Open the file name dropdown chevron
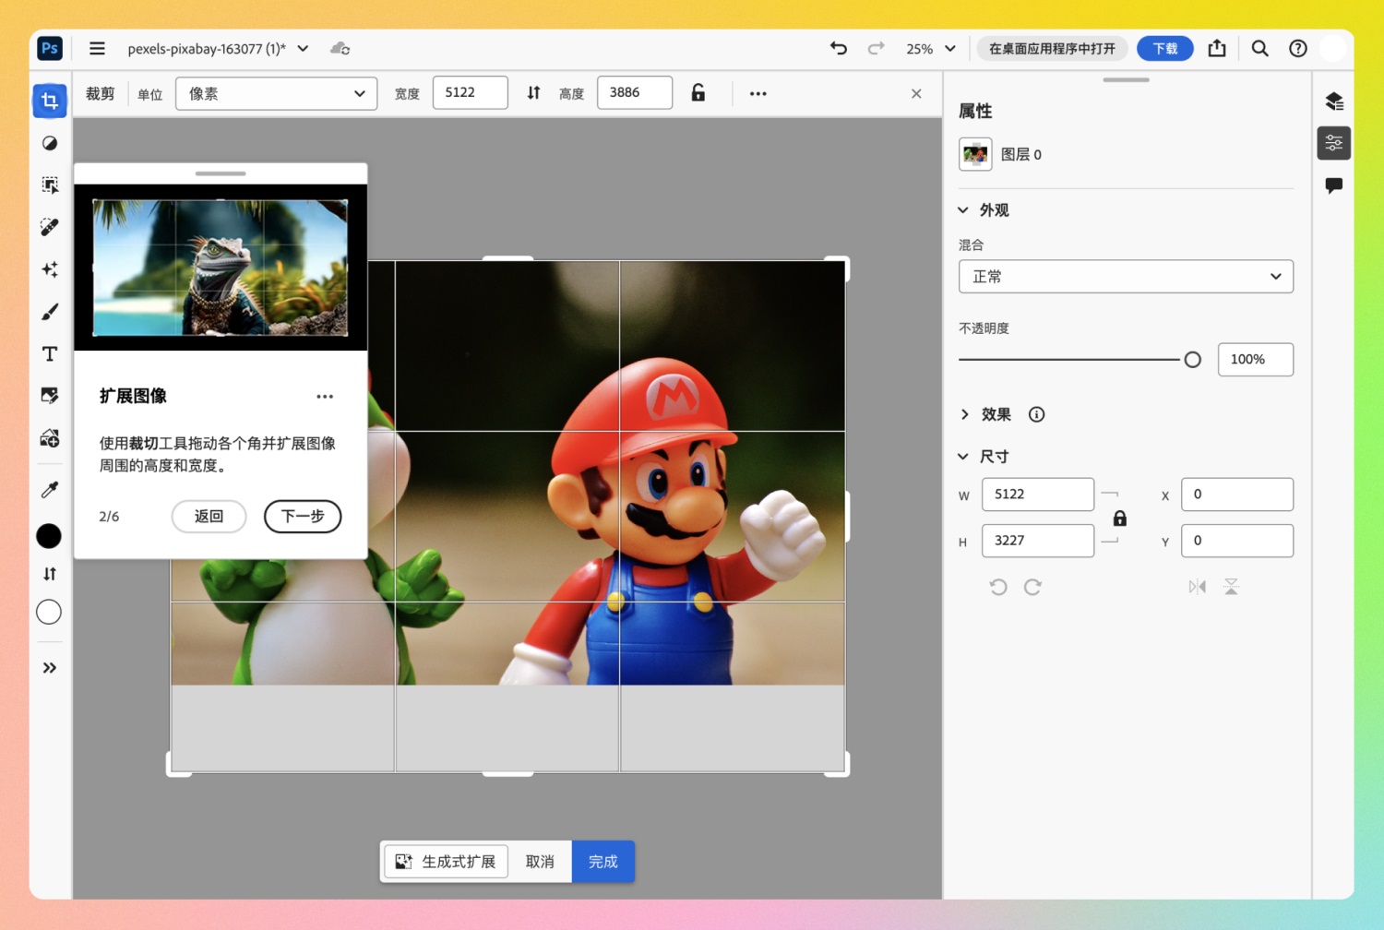This screenshot has height=930, width=1384. click(x=303, y=48)
